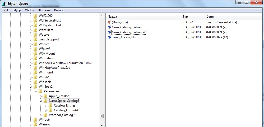Viewport: 264px width, 127px height.
Task: Click the tree pane scroll down arrow
Action: [x=101, y=125]
